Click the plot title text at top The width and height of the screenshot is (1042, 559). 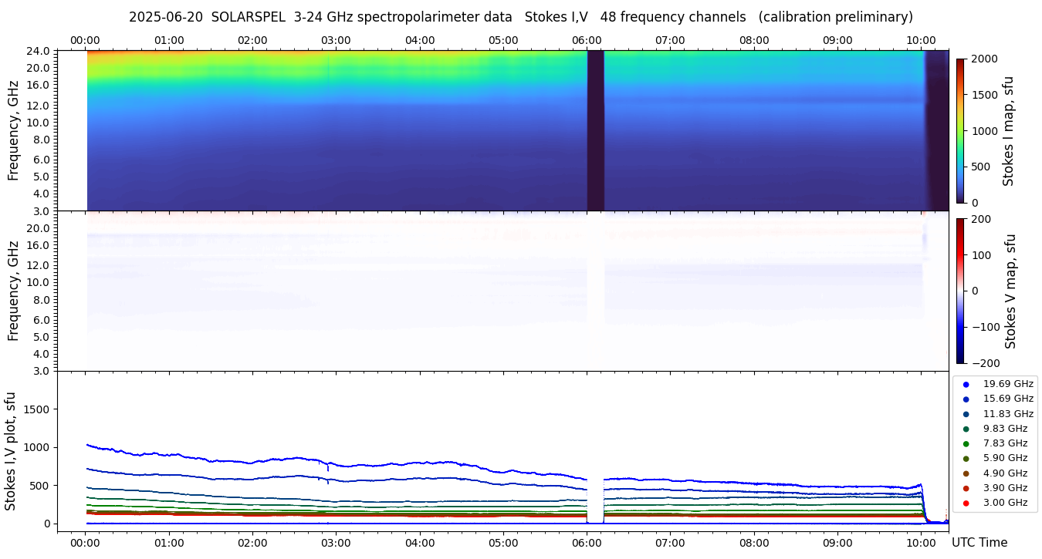520,17
